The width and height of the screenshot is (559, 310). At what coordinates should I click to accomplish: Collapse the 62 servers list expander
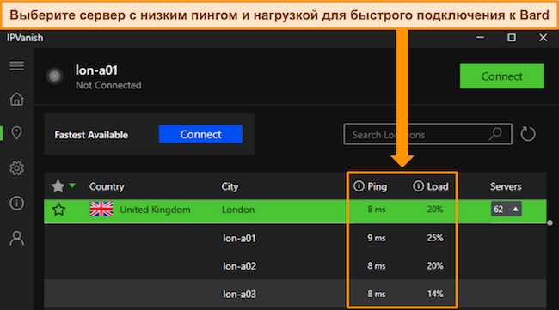[x=507, y=210]
